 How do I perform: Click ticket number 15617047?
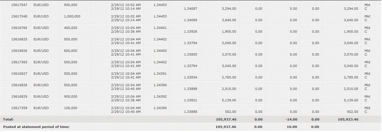19,5
